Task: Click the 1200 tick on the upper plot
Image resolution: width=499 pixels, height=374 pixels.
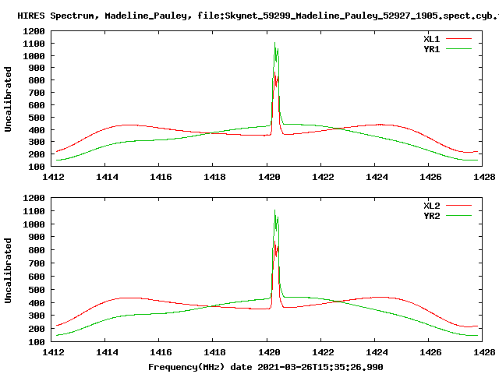Action: [34, 31]
